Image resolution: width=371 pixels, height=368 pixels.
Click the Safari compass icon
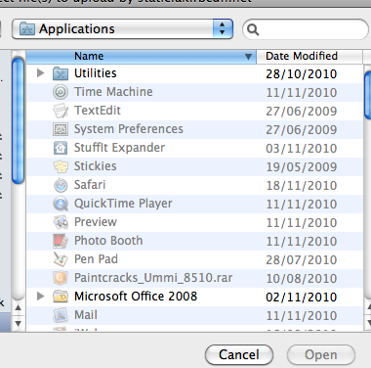(61, 185)
